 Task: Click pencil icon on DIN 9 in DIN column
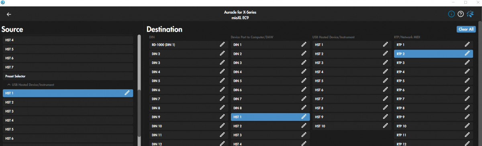click(222, 117)
